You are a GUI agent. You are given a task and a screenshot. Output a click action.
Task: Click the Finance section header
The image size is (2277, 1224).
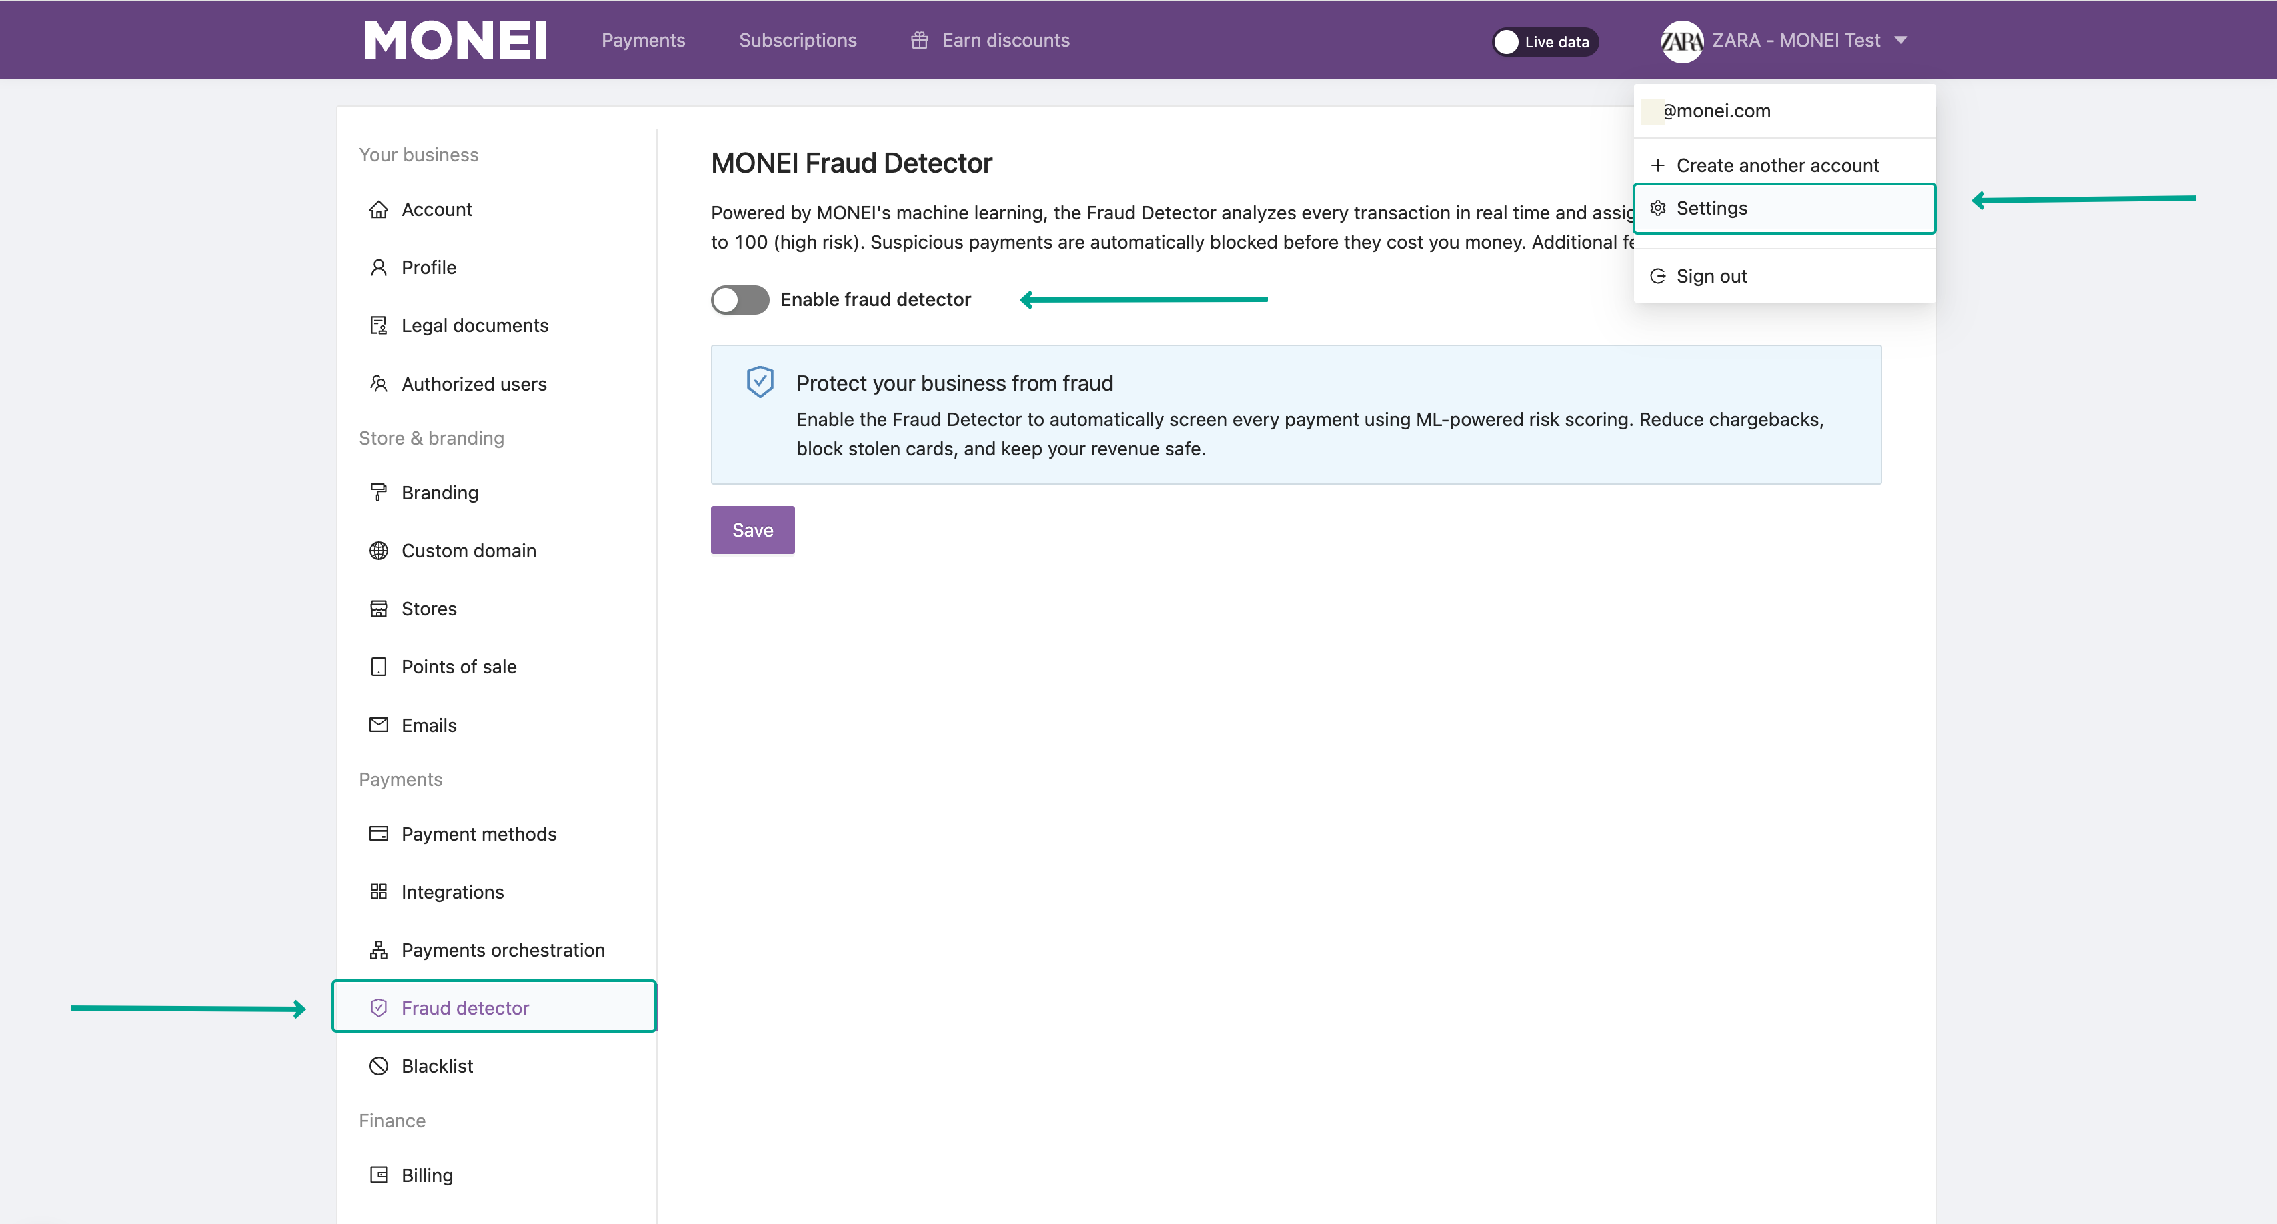pos(392,1121)
